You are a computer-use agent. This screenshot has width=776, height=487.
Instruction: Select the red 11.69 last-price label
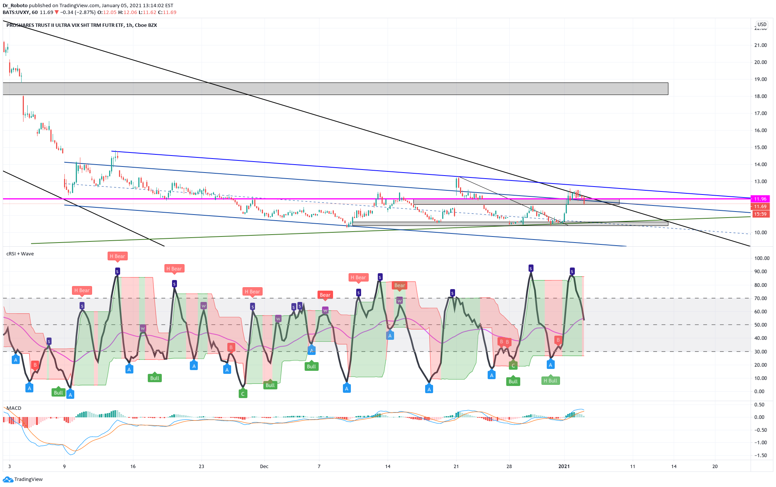click(760, 207)
